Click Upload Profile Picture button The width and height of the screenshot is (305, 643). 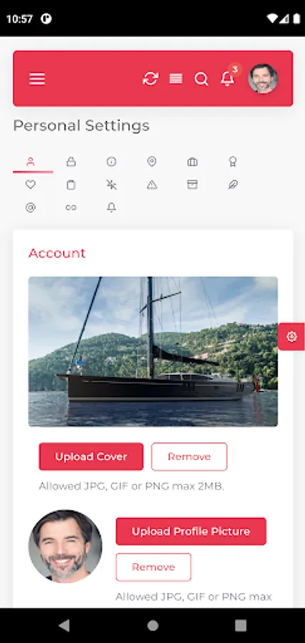191,532
